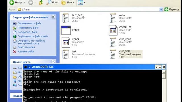This screenshot has height=102, width=182.
Task: Click the red X delete icon
Action: [15, 52]
